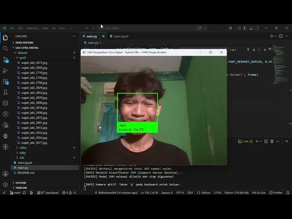Go back with the navigation arrow
This screenshot has height=219, width=292.
(87, 28)
